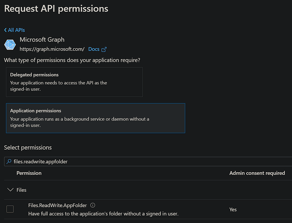Viewport: 292px width, 223px height.
Task: Click the Yes admin consent value
Action: coord(233,209)
